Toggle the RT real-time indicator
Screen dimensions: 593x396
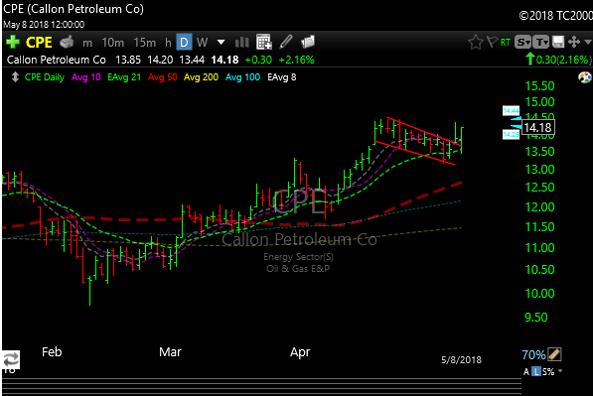(x=506, y=43)
